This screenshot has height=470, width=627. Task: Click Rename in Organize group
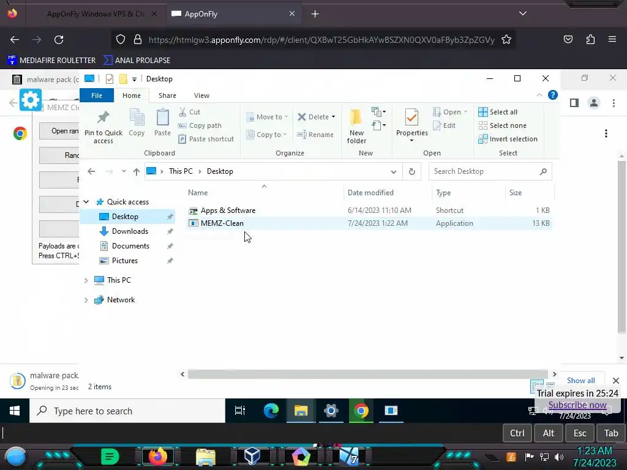pos(315,135)
